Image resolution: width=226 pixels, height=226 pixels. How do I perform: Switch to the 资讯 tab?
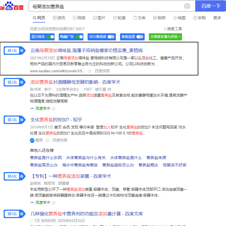[59, 18]
